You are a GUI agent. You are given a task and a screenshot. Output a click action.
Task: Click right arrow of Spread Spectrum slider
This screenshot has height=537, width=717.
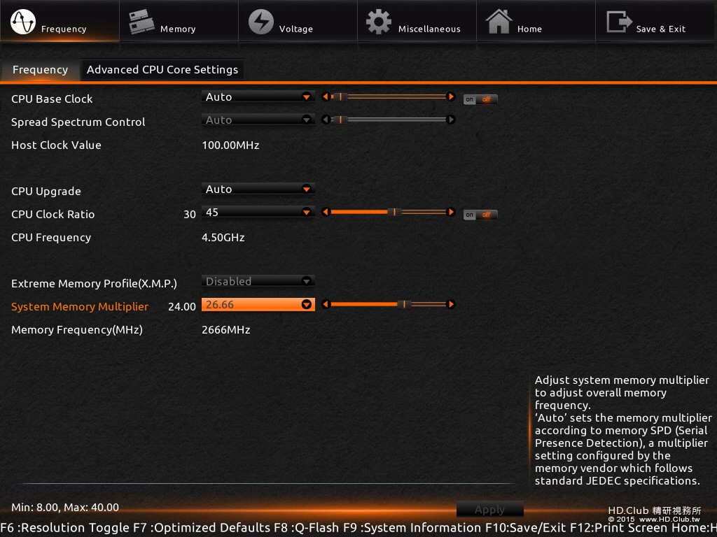451,119
